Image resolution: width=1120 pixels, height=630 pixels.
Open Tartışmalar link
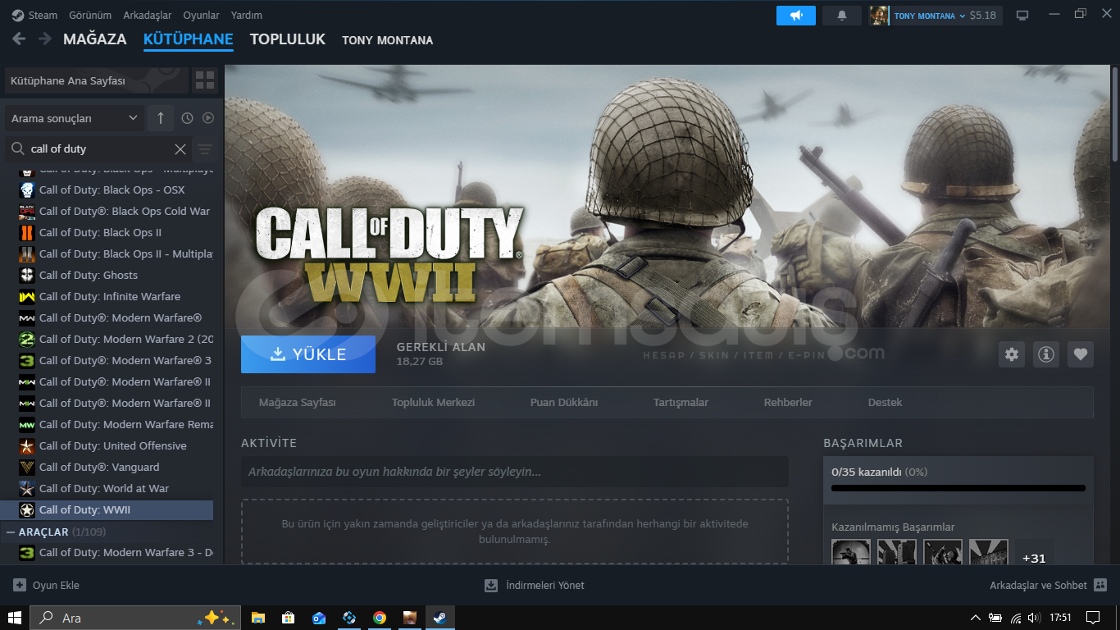point(681,403)
